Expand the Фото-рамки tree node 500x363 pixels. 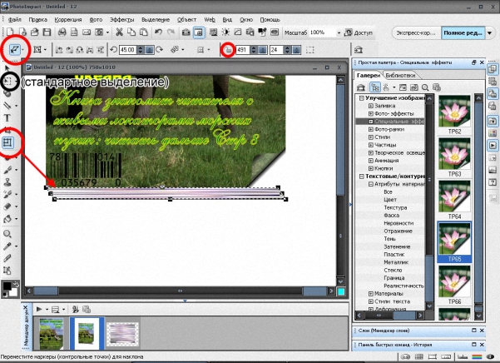(371, 129)
